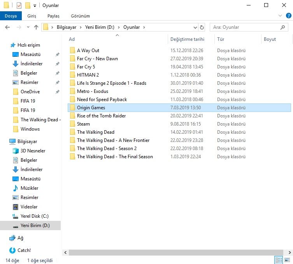Image resolution: width=293 pixels, height=264 pixels.
Task: Go back with the left arrow
Action: point(7,28)
